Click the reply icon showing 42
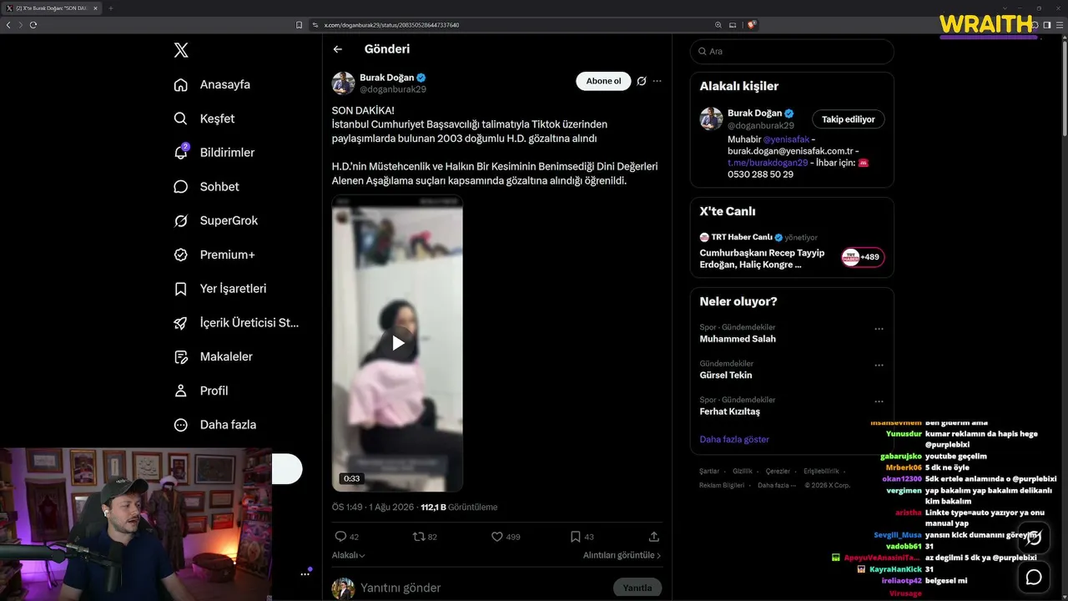Screen dimensions: 1068x601 pos(340,537)
